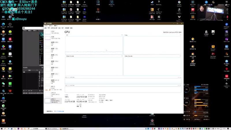Select GPU 1 NVIDIA GeForce entry
The height and width of the screenshot is (130, 231).
tap(53, 101)
